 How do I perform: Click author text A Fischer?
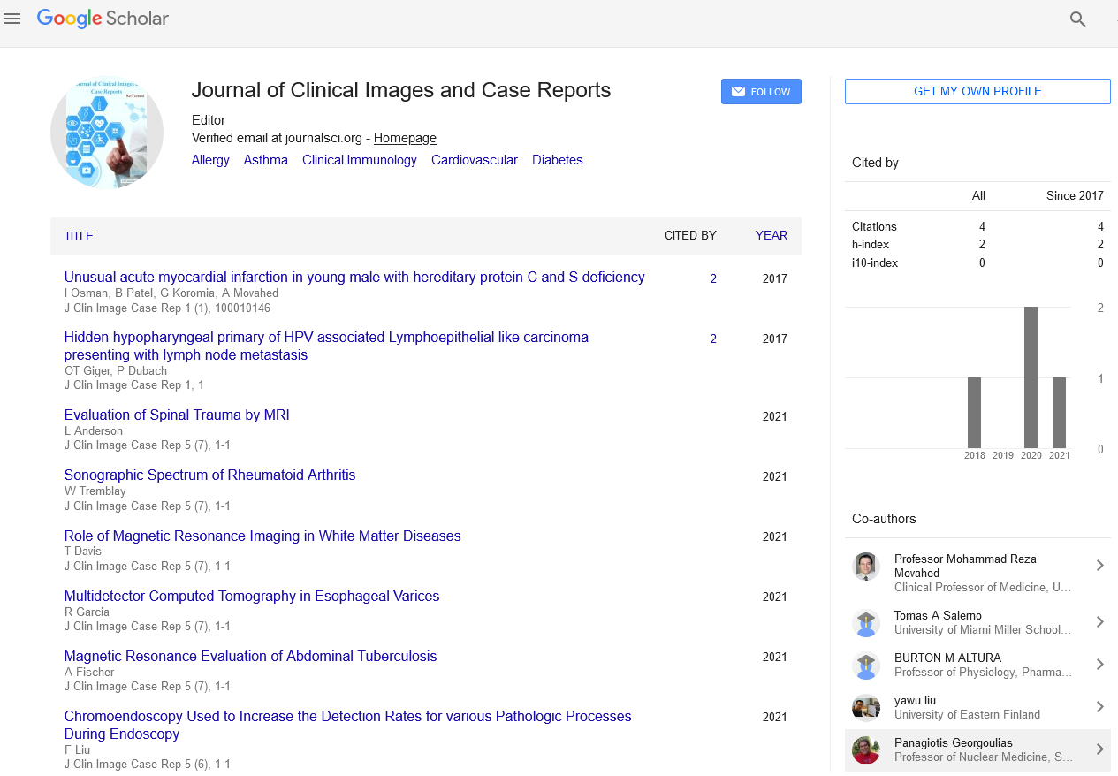click(89, 672)
